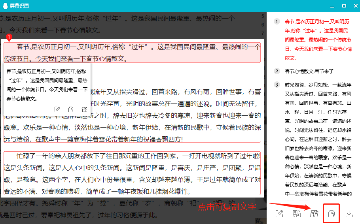Click number badge 2 in the results list
Image resolution: width=360 pixels, height=224 pixels.
(x=277, y=71)
